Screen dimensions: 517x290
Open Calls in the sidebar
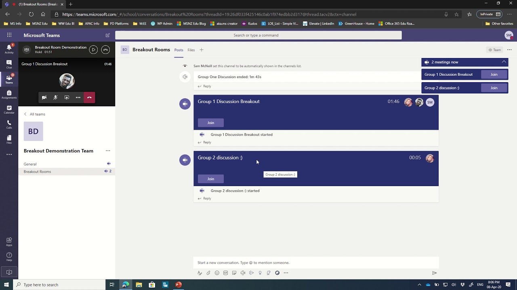tap(9, 124)
